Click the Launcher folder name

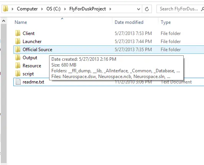[x=32, y=42]
